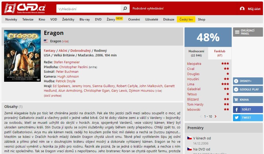Image resolution: width=264 pixels, height=154 pixels.
Task: Open the Žebříčky menu item
Action: [x=68, y=19]
